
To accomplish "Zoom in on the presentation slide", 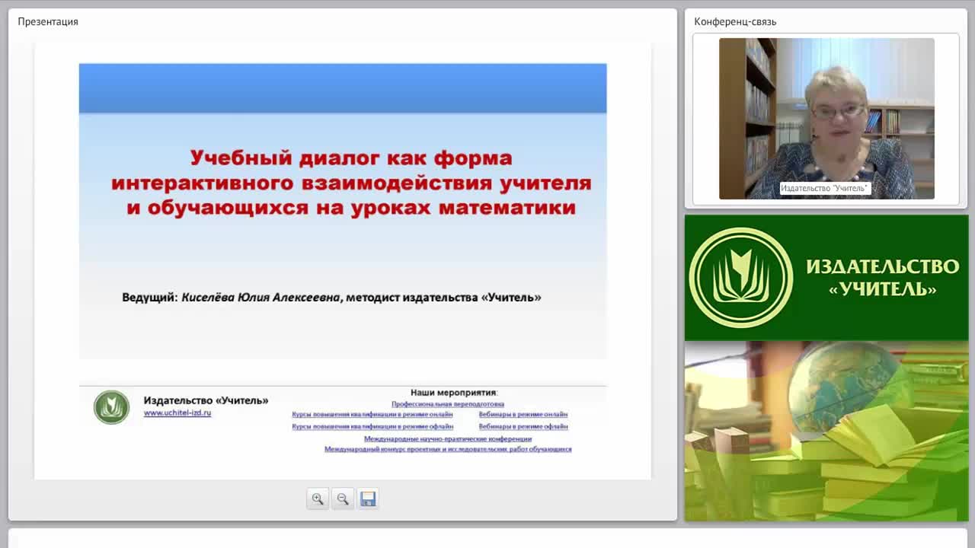I will click(318, 499).
